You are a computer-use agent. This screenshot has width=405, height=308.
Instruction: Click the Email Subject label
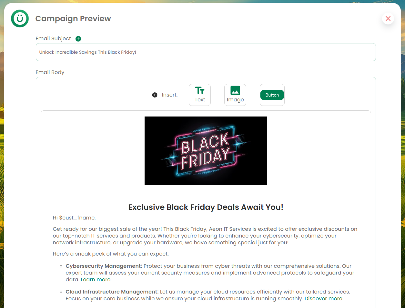point(53,39)
